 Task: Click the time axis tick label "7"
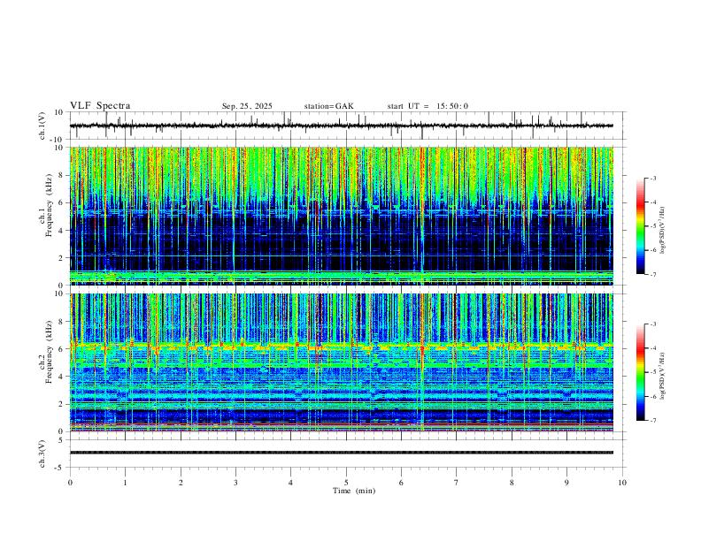457,483
